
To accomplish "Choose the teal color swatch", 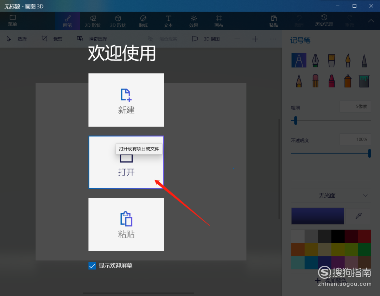I will [298, 263].
